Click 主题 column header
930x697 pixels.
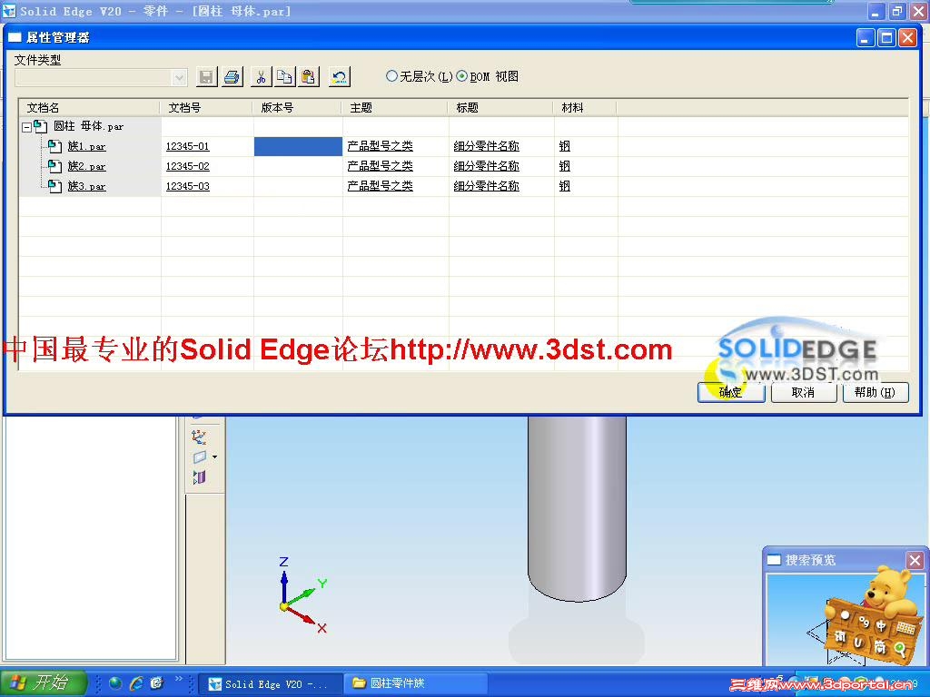pyautogui.click(x=395, y=108)
